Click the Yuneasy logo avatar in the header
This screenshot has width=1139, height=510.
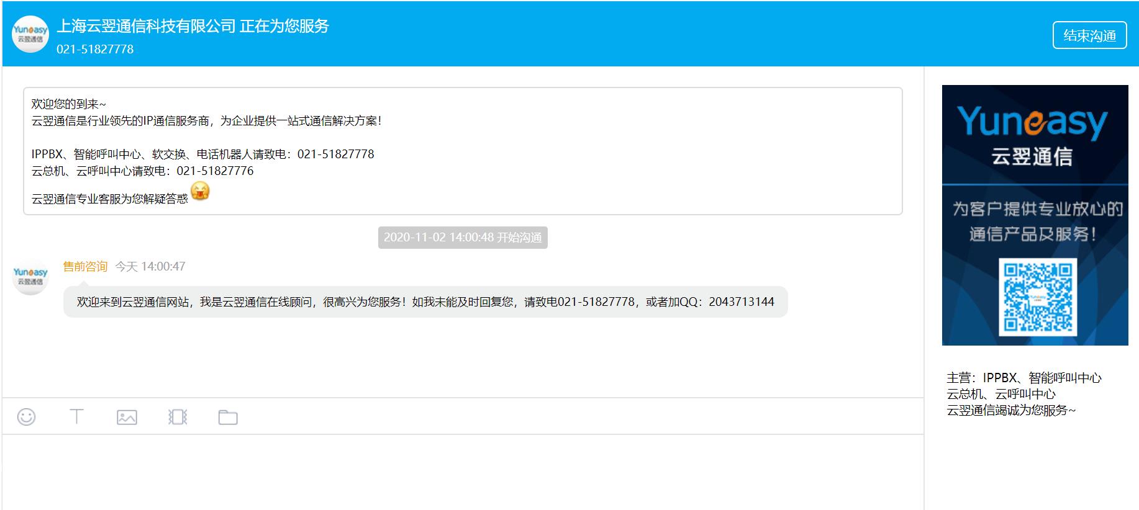30,35
